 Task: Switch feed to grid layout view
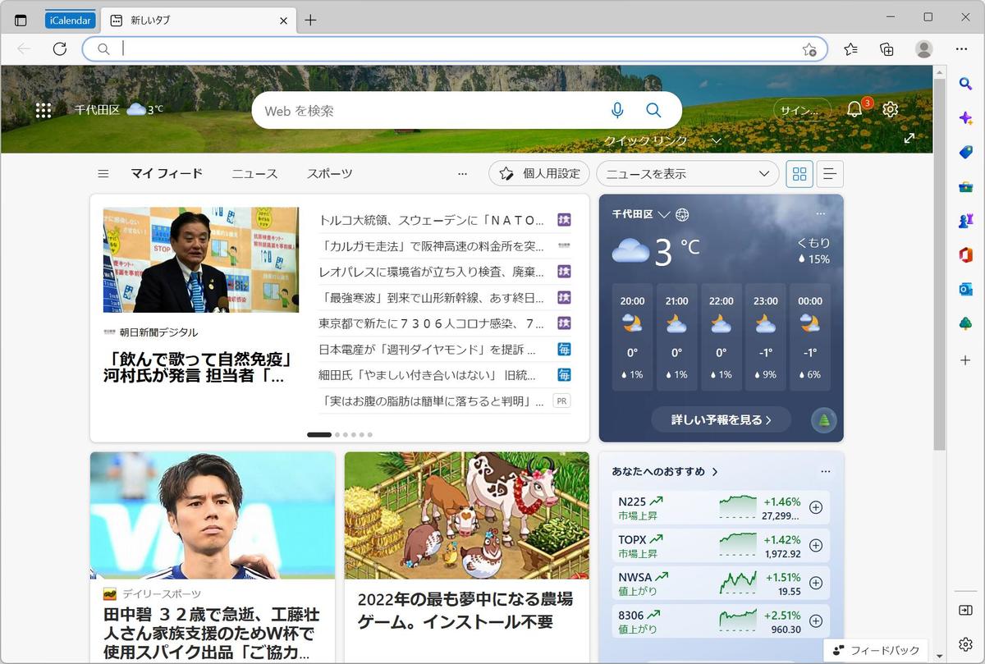[x=799, y=174]
